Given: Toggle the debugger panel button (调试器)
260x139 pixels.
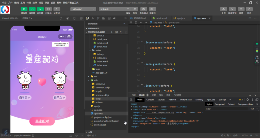Looking at the screenshot, I should [x=40, y=9].
